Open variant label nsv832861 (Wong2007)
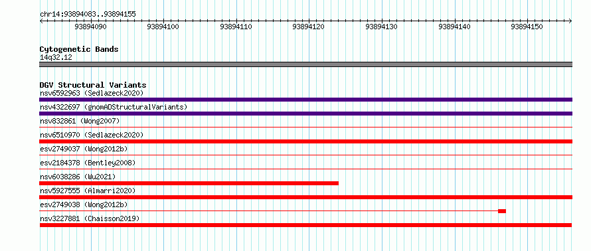591x251 pixels. coord(80,121)
